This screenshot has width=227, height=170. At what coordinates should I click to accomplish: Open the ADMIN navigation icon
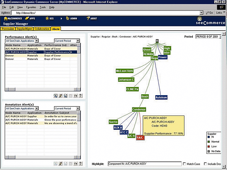click(67, 18)
